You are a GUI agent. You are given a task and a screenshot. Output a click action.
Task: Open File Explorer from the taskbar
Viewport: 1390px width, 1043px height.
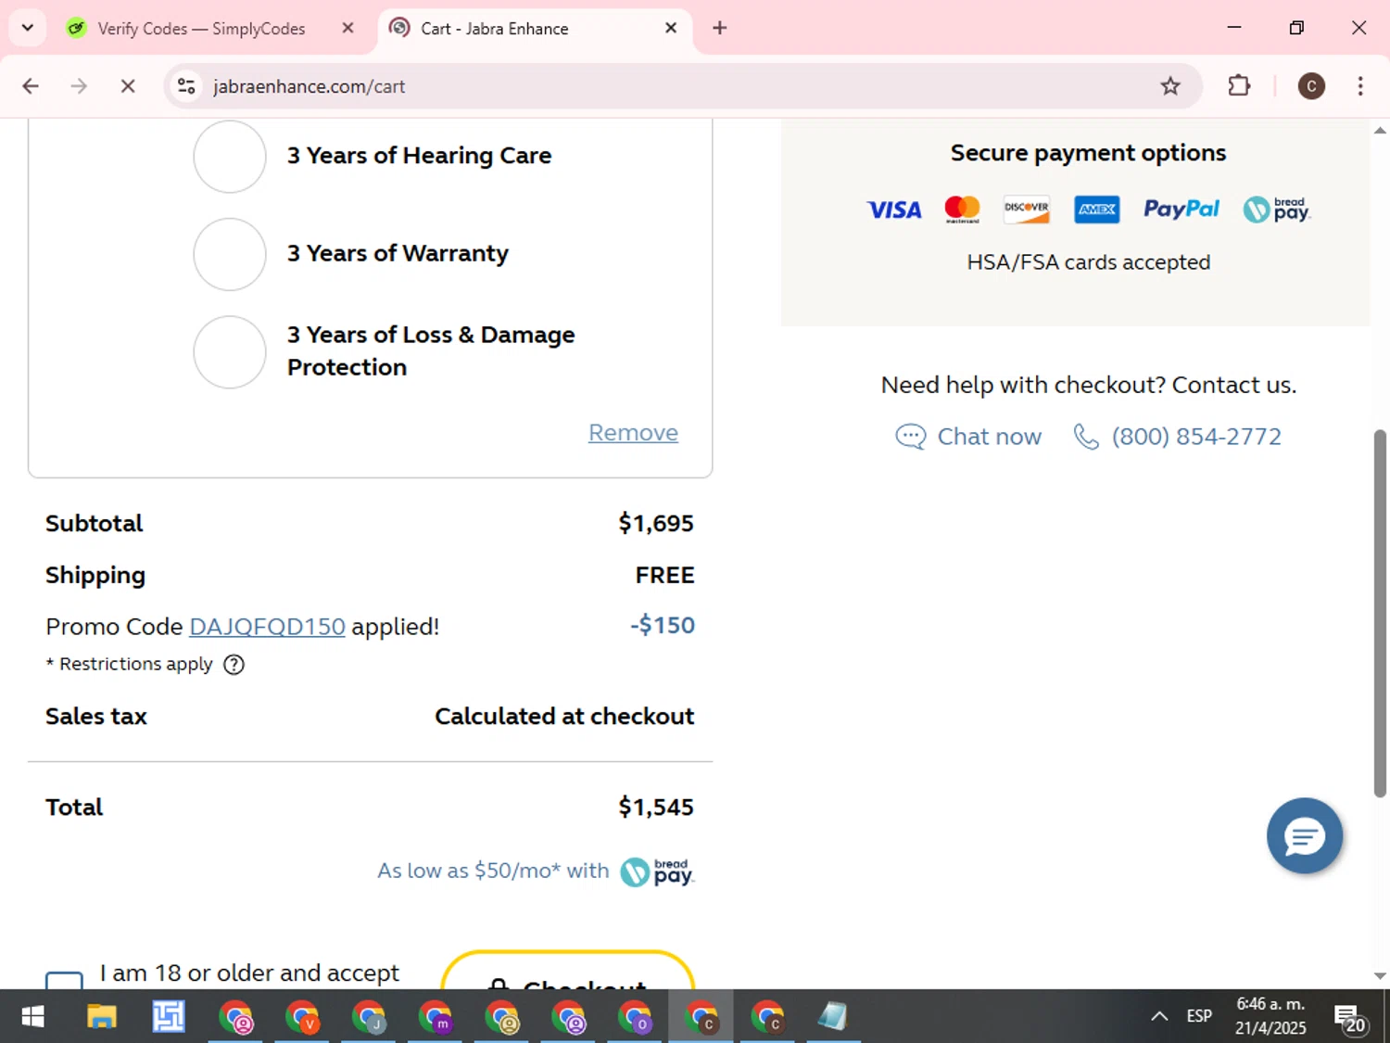101,1017
